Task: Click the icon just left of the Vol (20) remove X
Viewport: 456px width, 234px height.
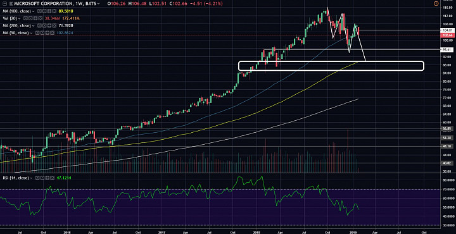Action: (35, 18)
